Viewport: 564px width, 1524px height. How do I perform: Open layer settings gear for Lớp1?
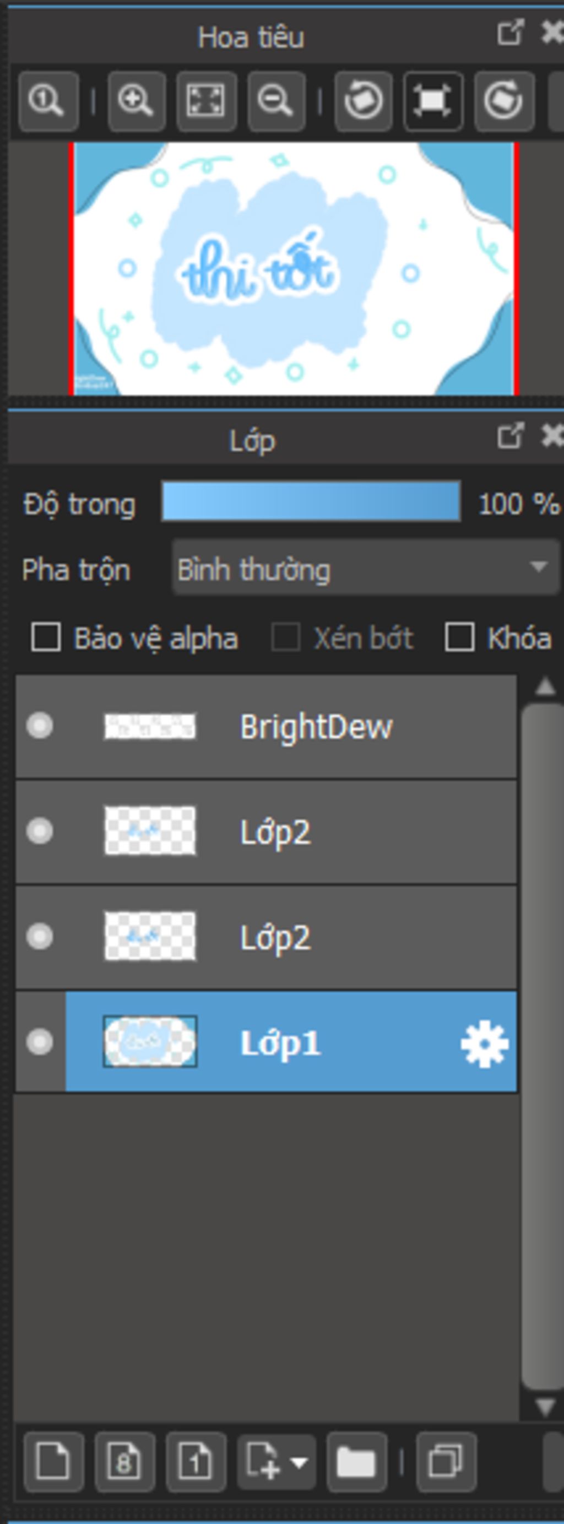484,1044
